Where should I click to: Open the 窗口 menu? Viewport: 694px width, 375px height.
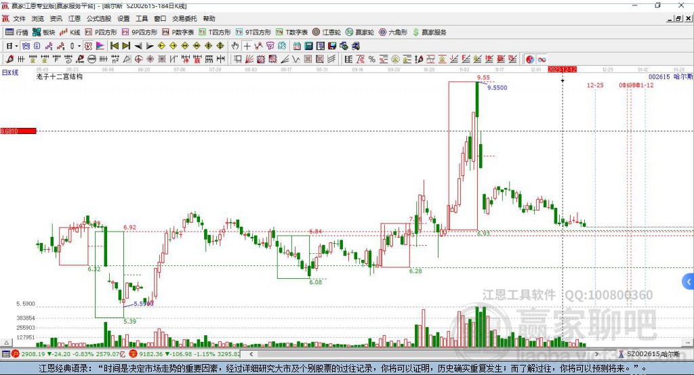[x=160, y=18]
